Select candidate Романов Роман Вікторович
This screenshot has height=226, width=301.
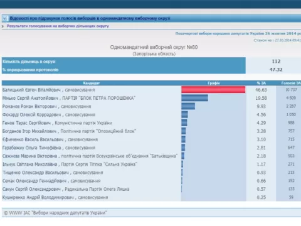(x=29, y=107)
